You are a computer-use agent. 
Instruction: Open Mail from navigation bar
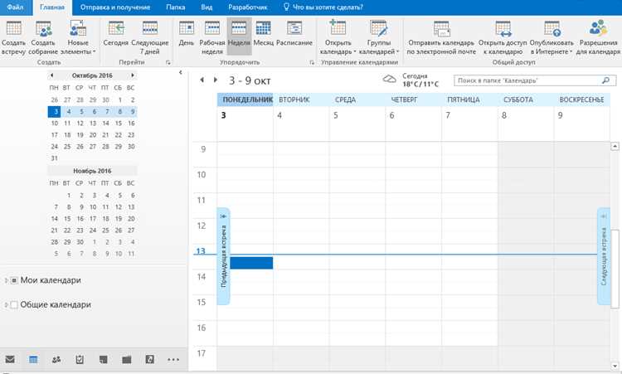pyautogui.click(x=10, y=359)
